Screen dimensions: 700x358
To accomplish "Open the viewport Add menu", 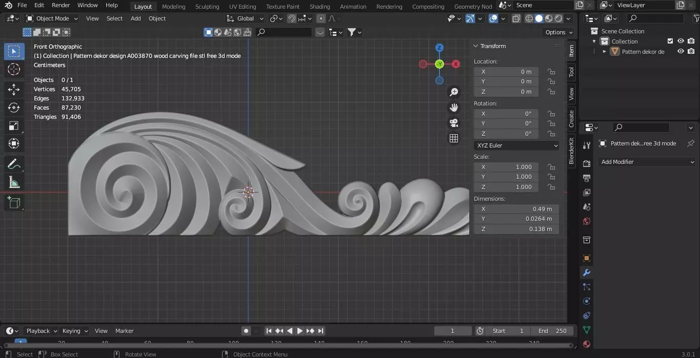I will click(x=135, y=18).
